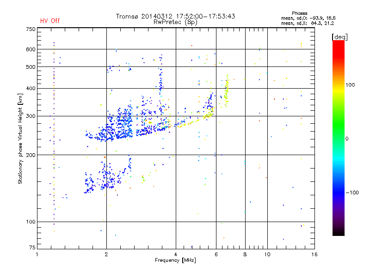Click the x-axis tick label '16'
370x277 pixels.
point(314,254)
